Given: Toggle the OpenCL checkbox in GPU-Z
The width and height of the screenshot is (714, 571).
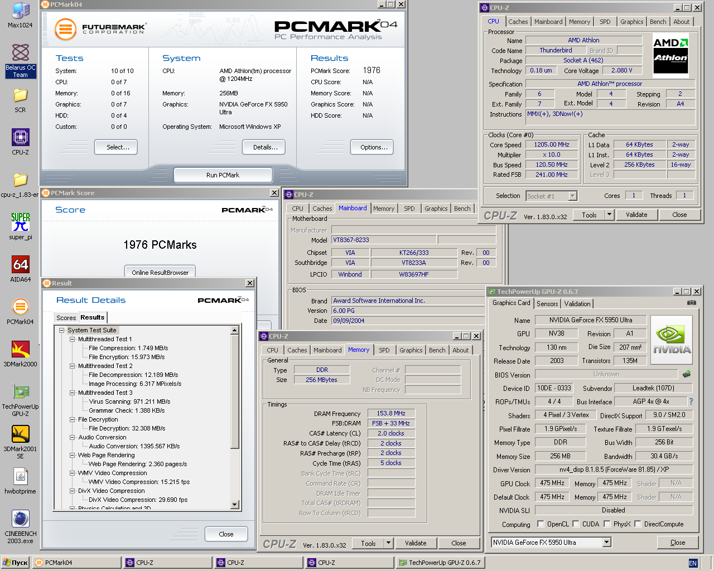Looking at the screenshot, I should click(541, 524).
